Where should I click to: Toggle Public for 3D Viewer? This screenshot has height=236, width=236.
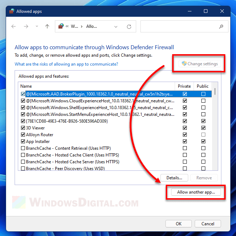click(203, 128)
